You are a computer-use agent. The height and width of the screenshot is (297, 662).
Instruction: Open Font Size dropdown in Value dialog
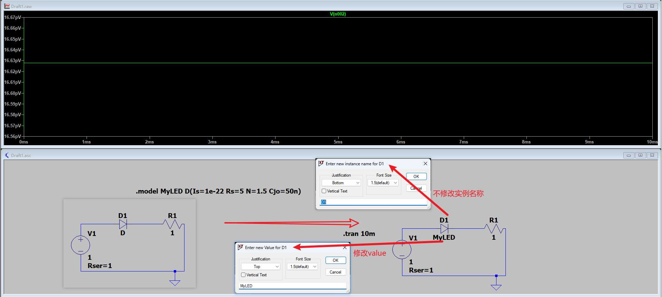coord(303,267)
